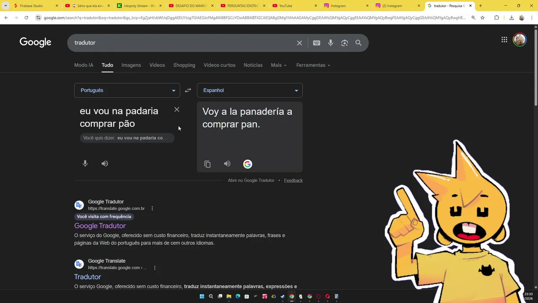Swap the Portuguese and Spanish languages
Viewport: 538px width, 303px height.
tap(188, 90)
